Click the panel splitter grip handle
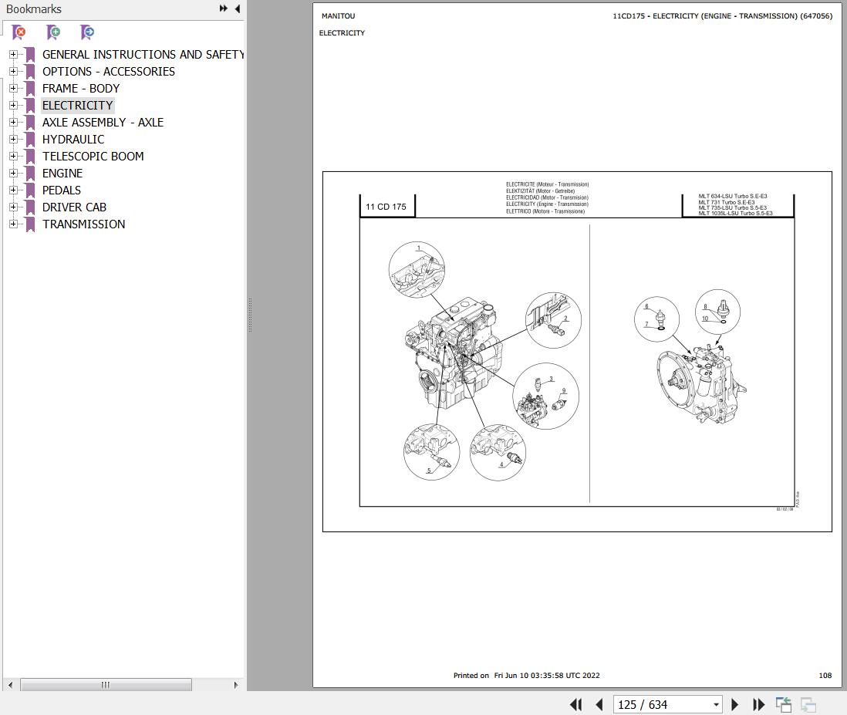 (x=250, y=315)
